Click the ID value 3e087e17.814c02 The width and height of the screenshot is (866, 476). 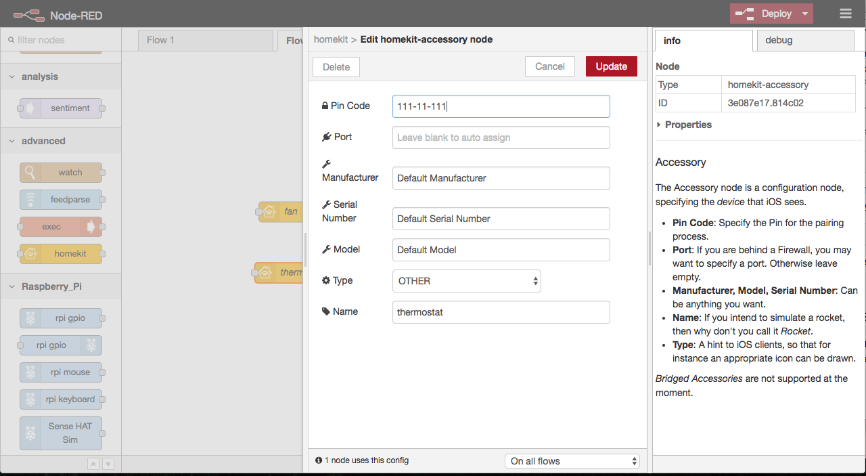pos(765,103)
